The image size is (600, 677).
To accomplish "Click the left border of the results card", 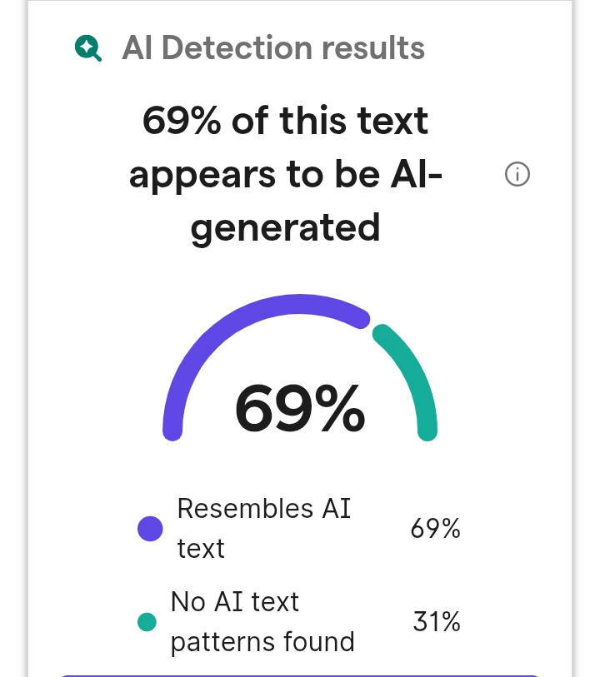I will 27,333.
